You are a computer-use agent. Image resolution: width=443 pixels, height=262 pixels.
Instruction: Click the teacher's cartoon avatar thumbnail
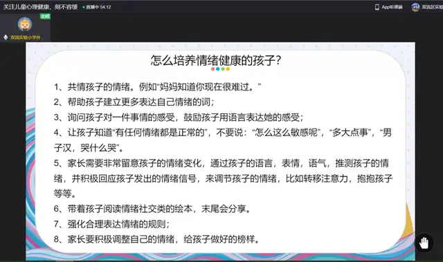pyautogui.click(x=25, y=24)
